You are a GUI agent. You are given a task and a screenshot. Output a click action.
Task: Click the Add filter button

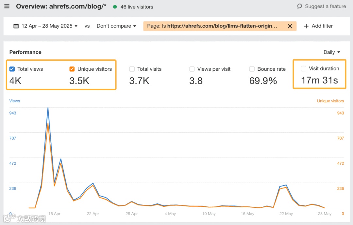click(318, 26)
